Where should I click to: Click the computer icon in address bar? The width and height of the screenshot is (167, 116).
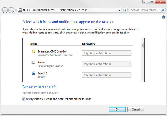point(20,10)
